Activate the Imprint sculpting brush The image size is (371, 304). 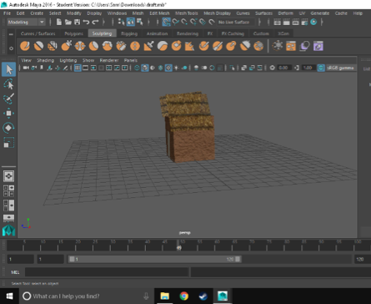pyautogui.click(x=148, y=46)
